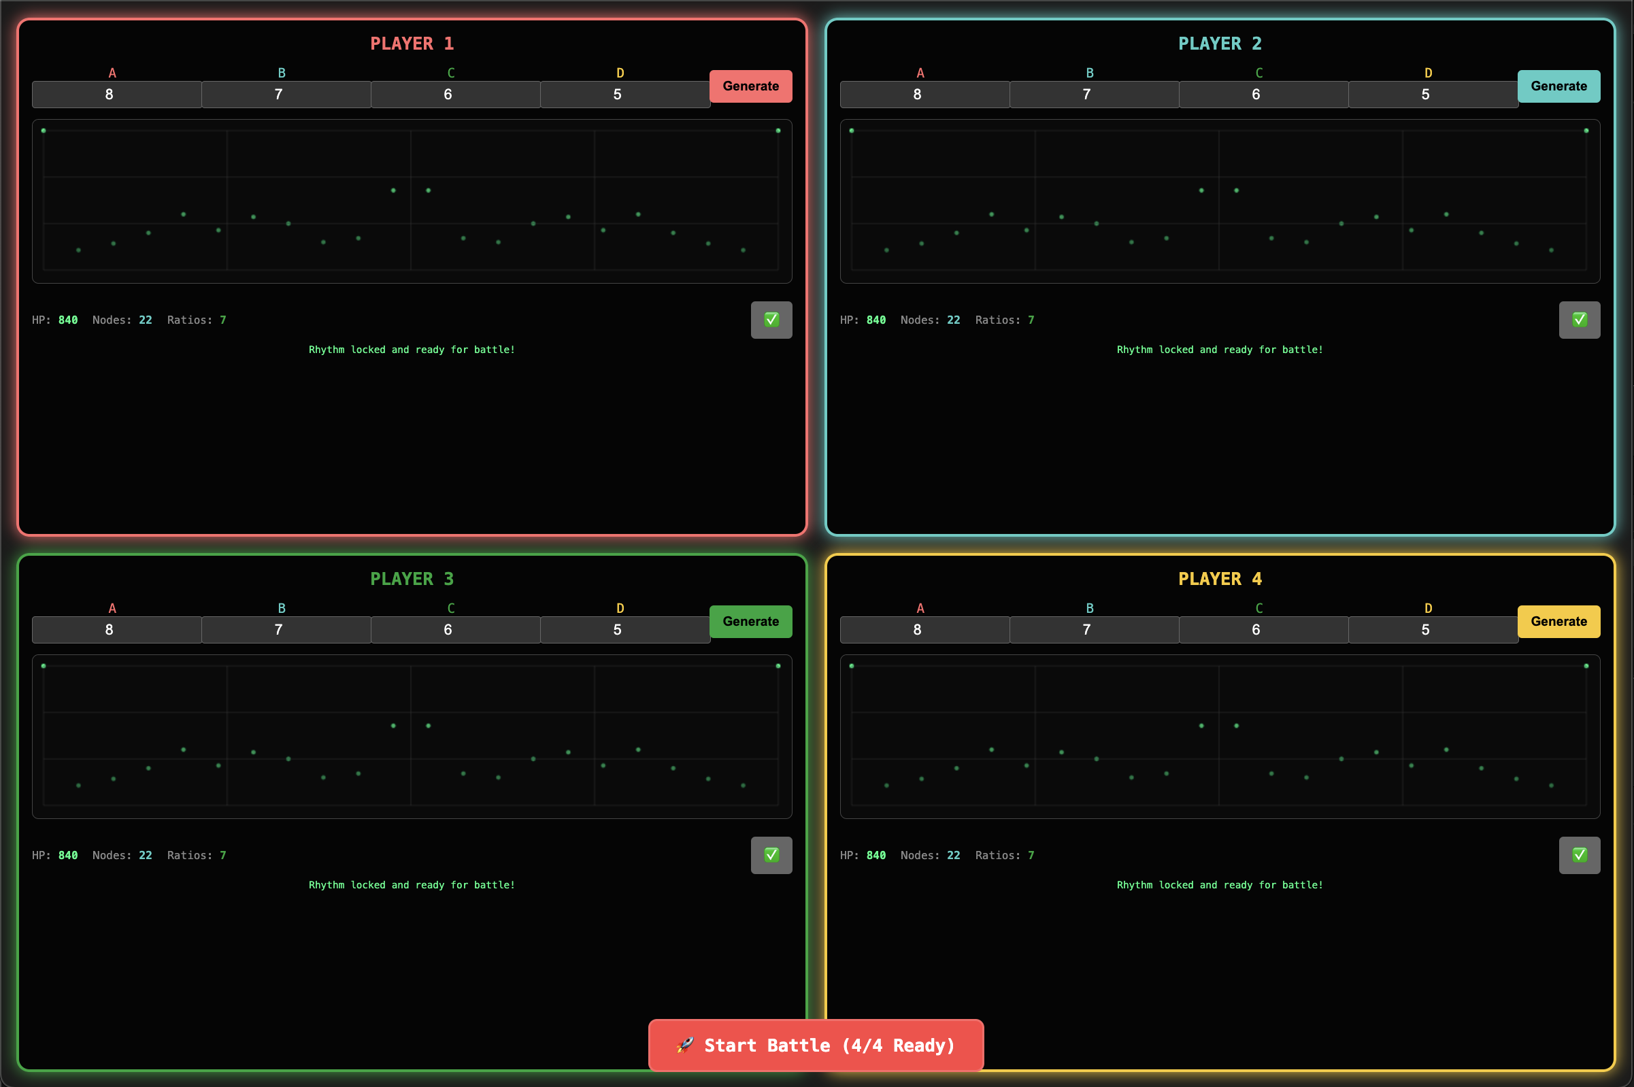The width and height of the screenshot is (1634, 1087).
Task: Click Generate for Player 1
Action: click(x=750, y=86)
